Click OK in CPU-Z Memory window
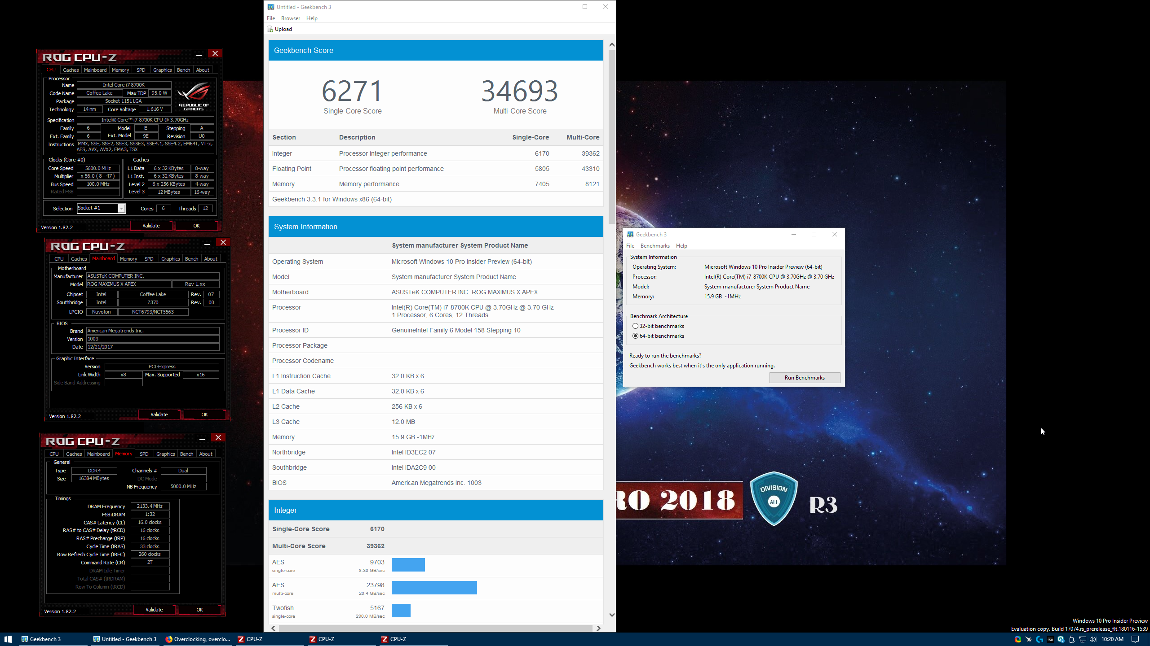This screenshot has width=1150, height=646. coord(199,610)
